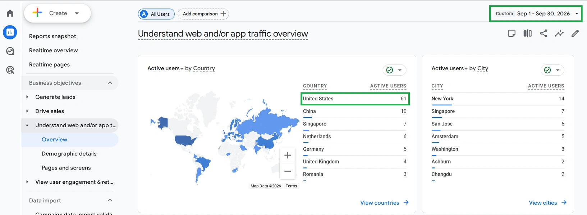Click the San Jose city row
Image resolution: width=587 pixels, height=215 pixels.
(498, 124)
